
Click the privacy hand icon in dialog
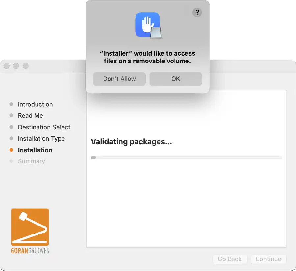coord(148,26)
